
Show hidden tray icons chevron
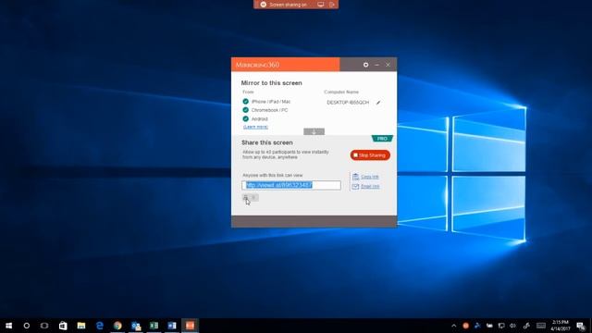pos(454,326)
